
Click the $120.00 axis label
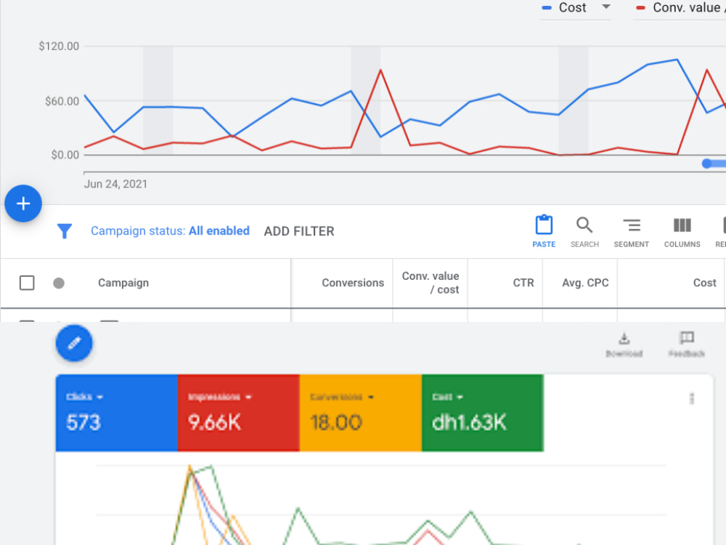59,46
